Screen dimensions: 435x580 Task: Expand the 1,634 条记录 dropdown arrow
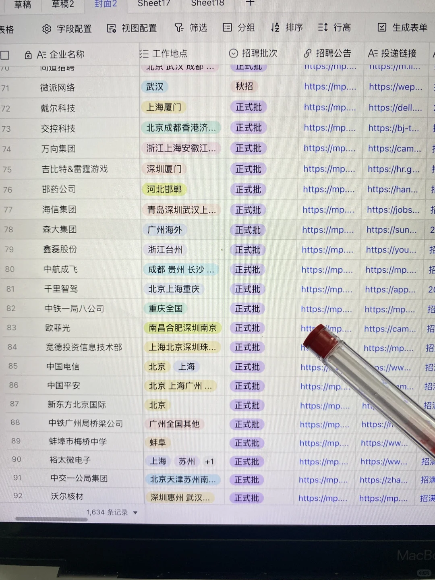(135, 513)
